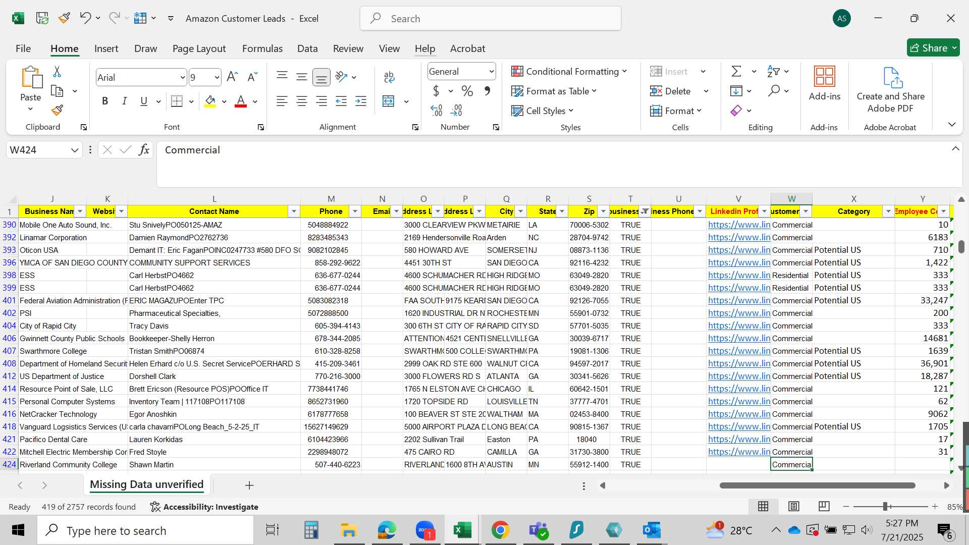Click the Percent Style icon
This screenshot has height=545, width=969.
coord(467,91)
